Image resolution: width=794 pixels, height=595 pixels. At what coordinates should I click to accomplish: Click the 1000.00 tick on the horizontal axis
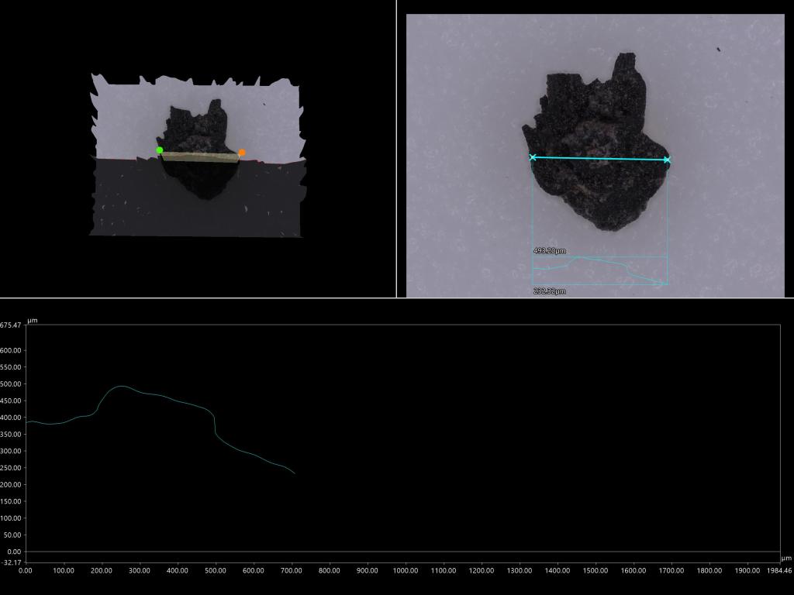click(x=406, y=571)
